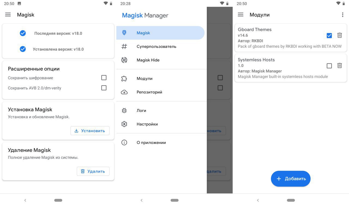Viewport: 349px width, 207px height.
Task: Click Последняя версия: v18.0 text
Action: tap(58, 33)
